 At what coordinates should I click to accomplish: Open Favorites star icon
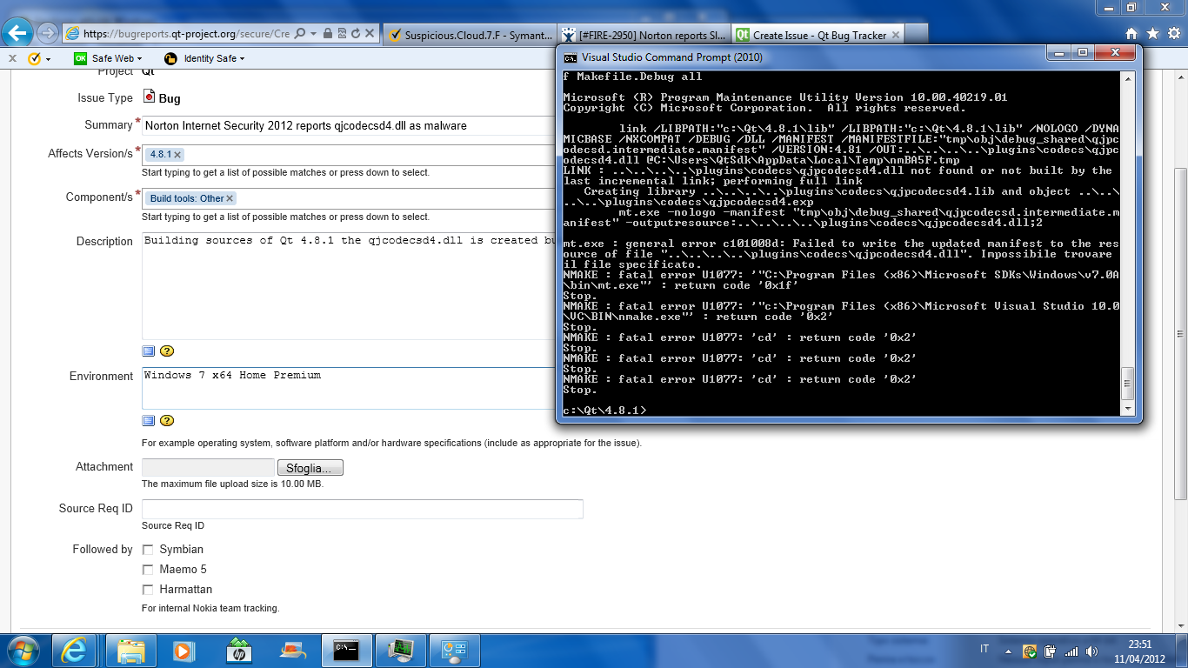1152,33
